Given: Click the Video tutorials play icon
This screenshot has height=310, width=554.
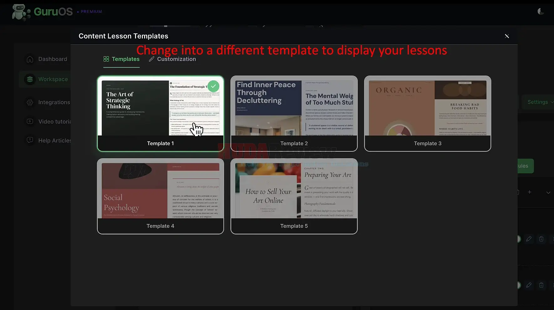Looking at the screenshot, I should click(x=30, y=121).
